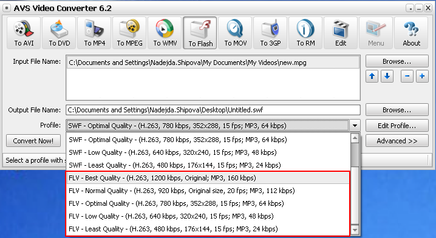
Task: Browse for an input file
Action: pos(397,61)
